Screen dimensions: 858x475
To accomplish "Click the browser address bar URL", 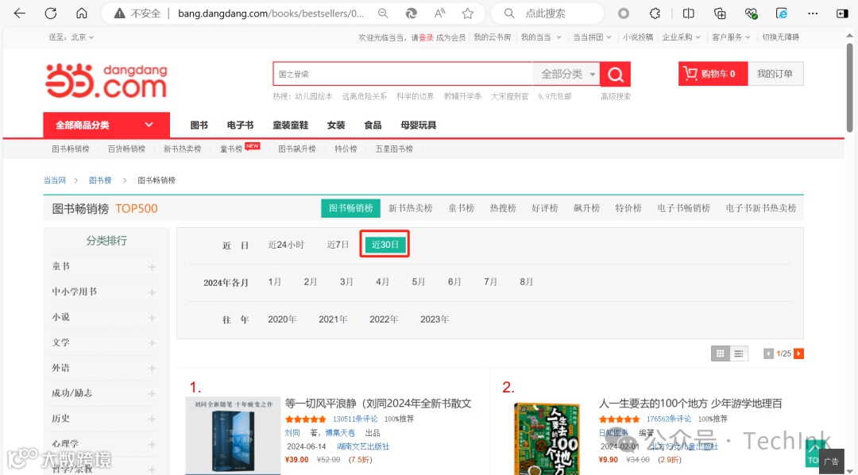I will [271, 14].
